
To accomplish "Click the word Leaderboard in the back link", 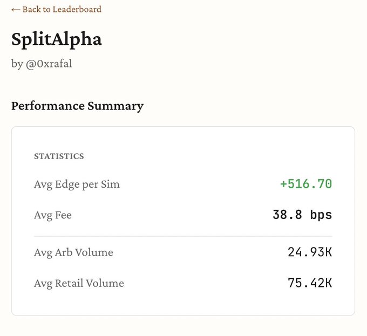I will click(77, 9).
